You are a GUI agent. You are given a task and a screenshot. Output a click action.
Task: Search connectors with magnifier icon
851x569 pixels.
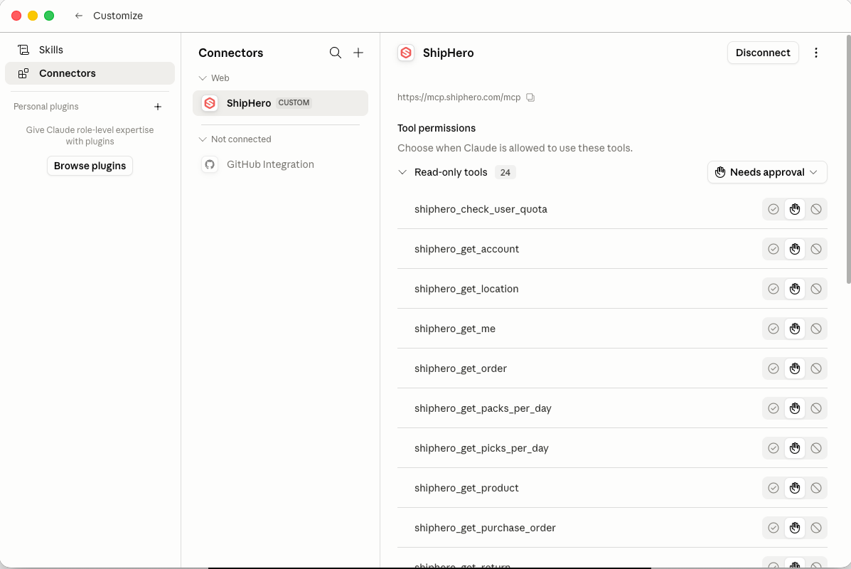[x=336, y=53]
